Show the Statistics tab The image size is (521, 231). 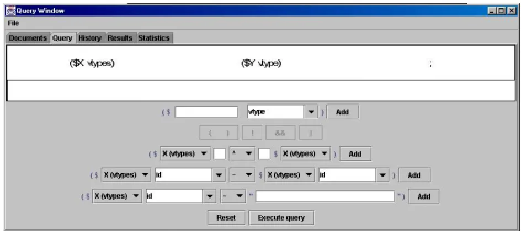pos(154,38)
